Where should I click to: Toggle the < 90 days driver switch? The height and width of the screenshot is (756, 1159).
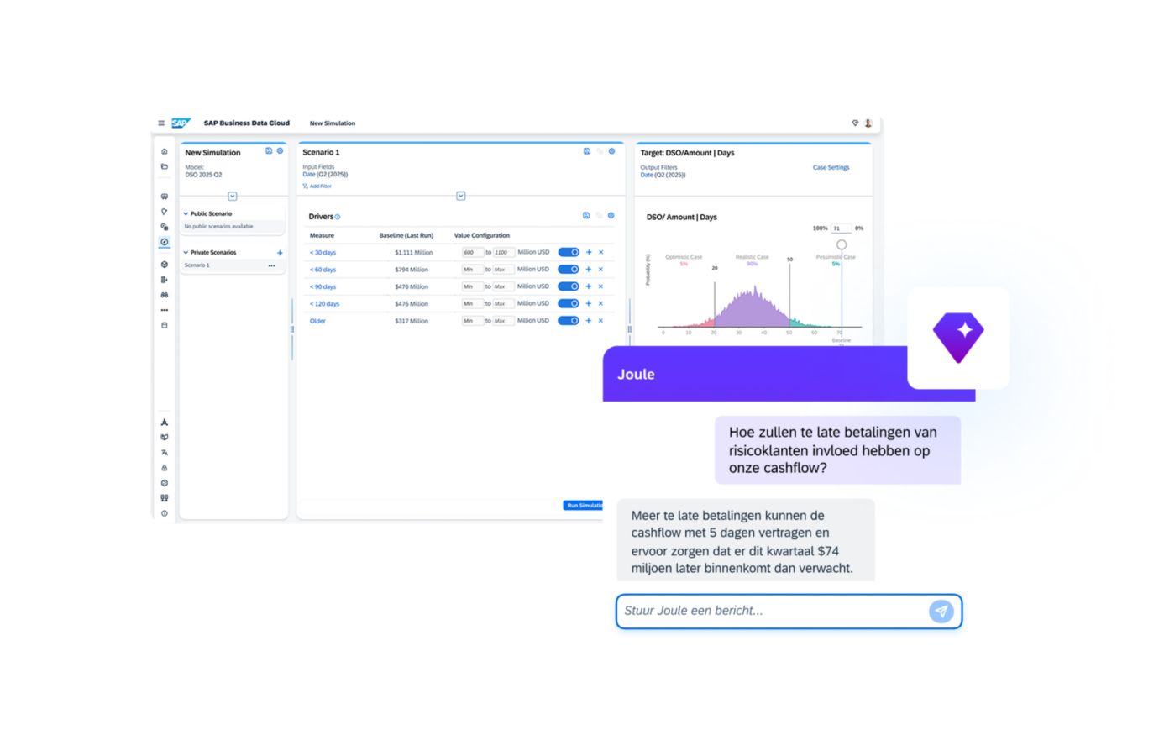[569, 286]
